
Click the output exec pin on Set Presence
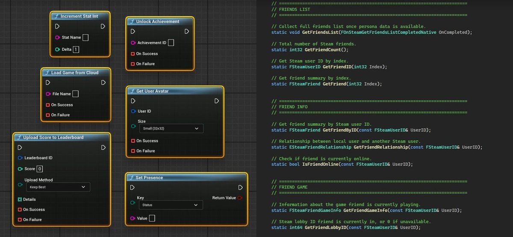240,188
